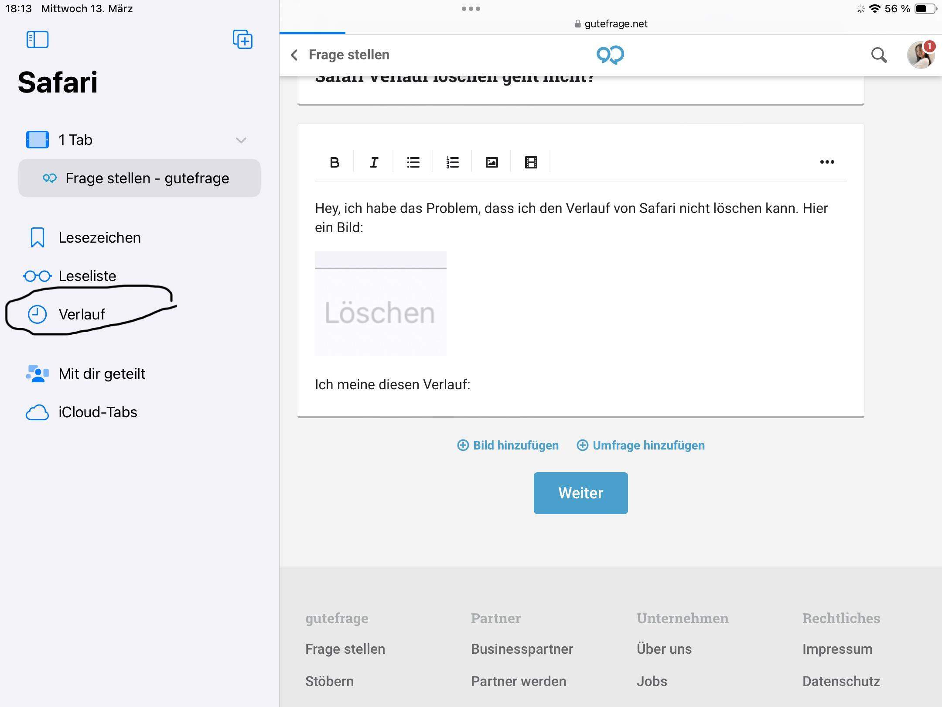
Task: Select the Frage stellen - gutefrage tab
Action: click(x=140, y=178)
